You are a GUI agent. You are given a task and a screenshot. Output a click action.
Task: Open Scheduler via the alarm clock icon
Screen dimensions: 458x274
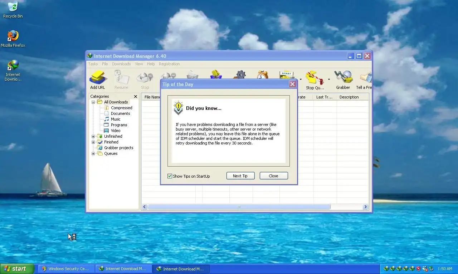(263, 75)
